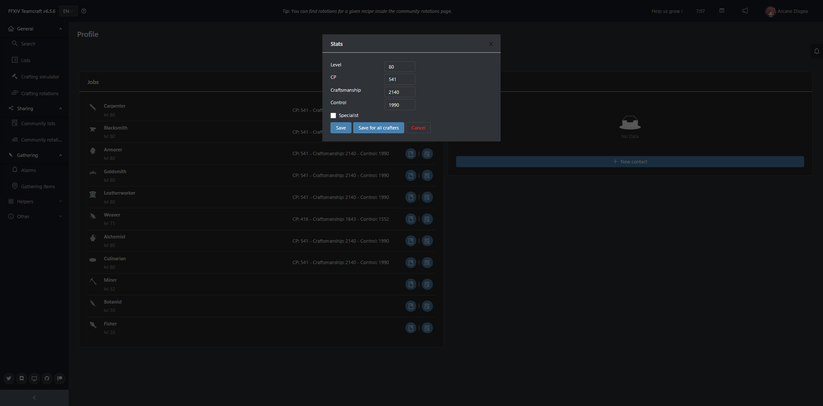Expand the Other section
The height and width of the screenshot is (406, 823).
(x=60, y=216)
